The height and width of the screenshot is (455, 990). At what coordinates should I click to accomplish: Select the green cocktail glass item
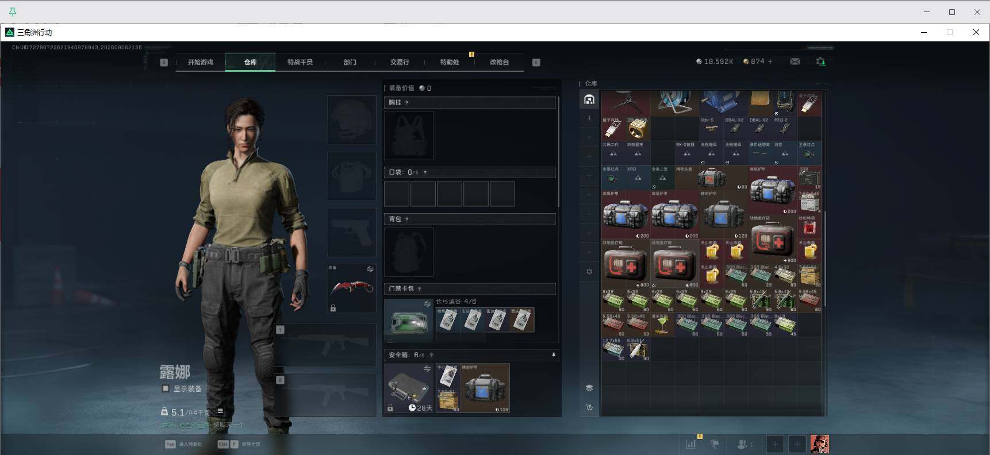tap(662, 325)
